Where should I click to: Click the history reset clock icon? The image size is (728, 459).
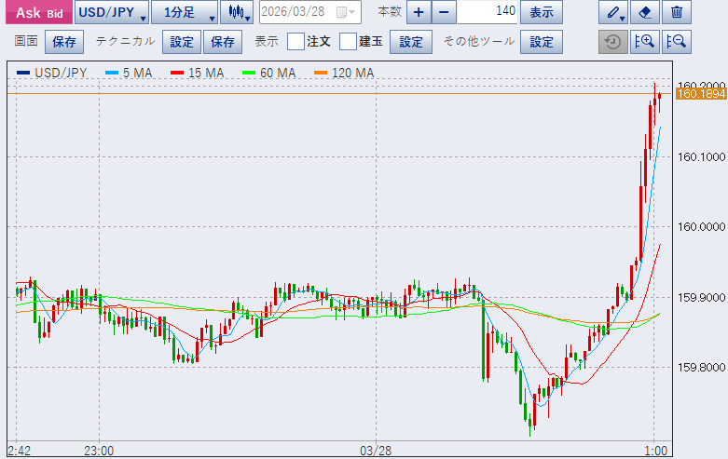click(613, 42)
